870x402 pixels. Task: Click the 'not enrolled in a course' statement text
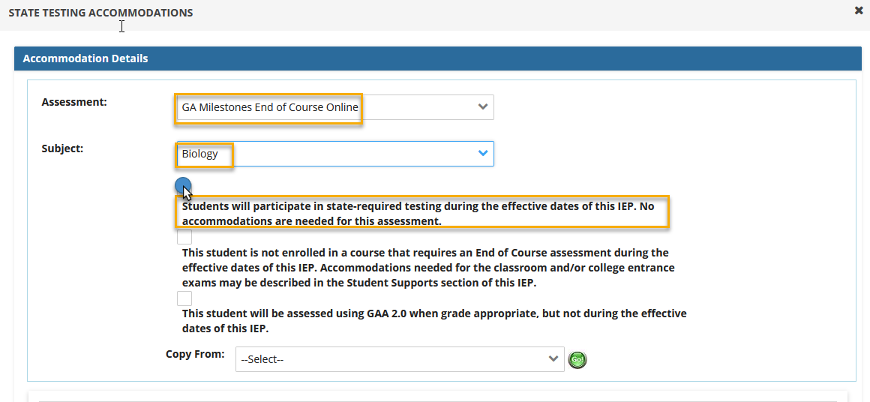(427, 268)
